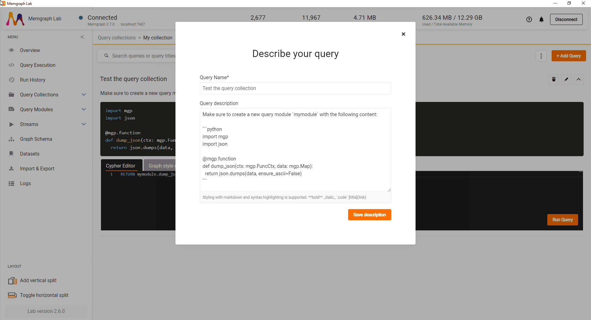Click My collection breadcrumb
The width and height of the screenshot is (591, 320).
[158, 38]
